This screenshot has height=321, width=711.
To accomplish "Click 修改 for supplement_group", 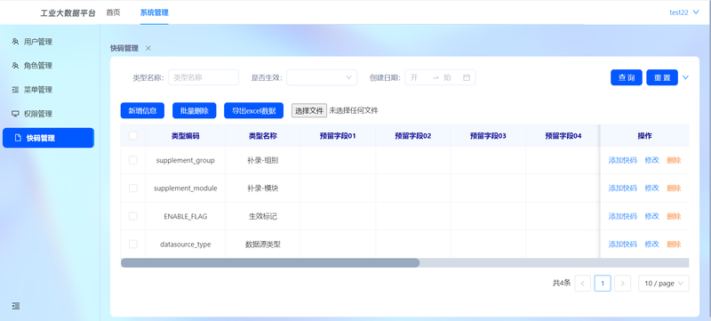I will click(651, 160).
